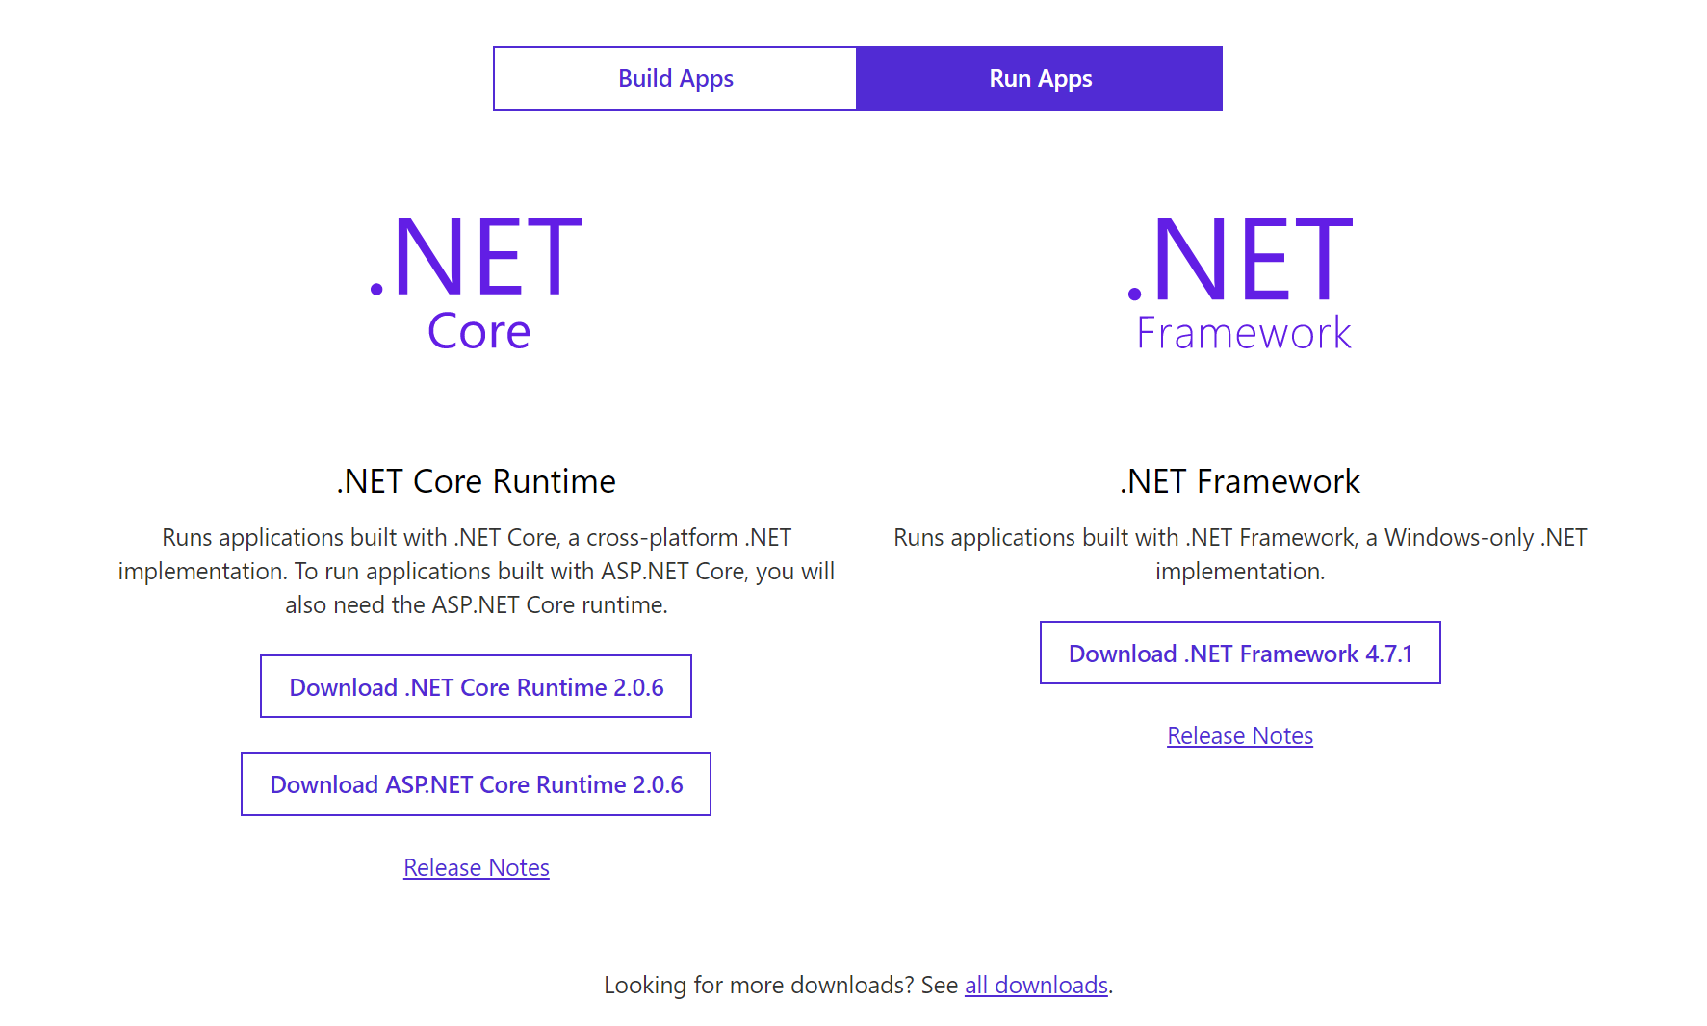View release notes under ASP.NET Core downloads
Image resolution: width=1707 pixels, height=1026 pixels.
[476, 866]
